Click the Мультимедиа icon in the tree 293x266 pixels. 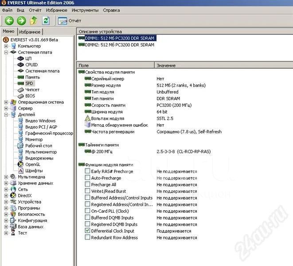13,177
